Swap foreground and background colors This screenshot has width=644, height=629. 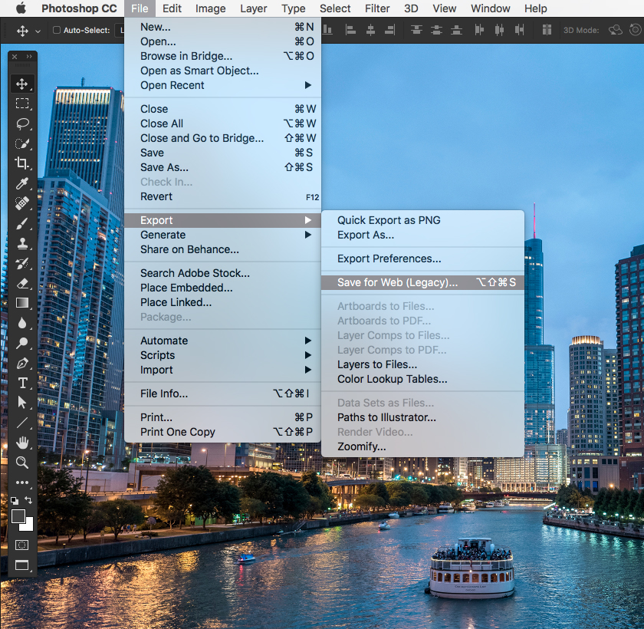pos(29,501)
